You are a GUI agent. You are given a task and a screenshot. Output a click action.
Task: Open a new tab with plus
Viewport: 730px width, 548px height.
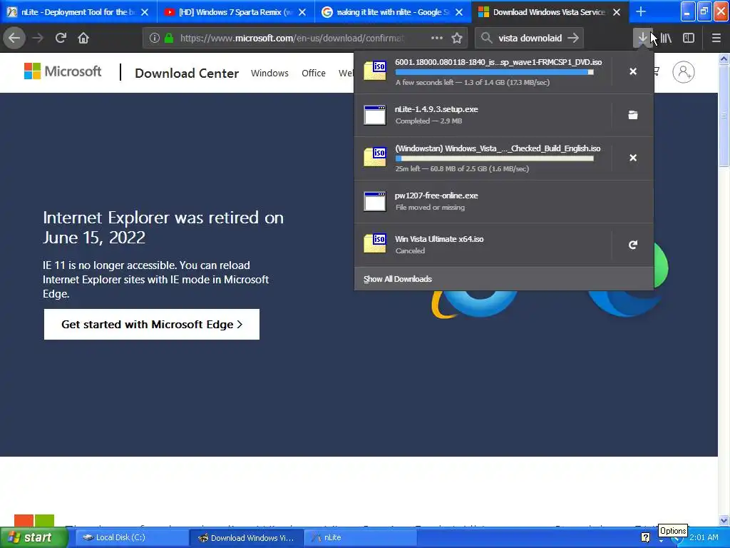[x=641, y=11]
